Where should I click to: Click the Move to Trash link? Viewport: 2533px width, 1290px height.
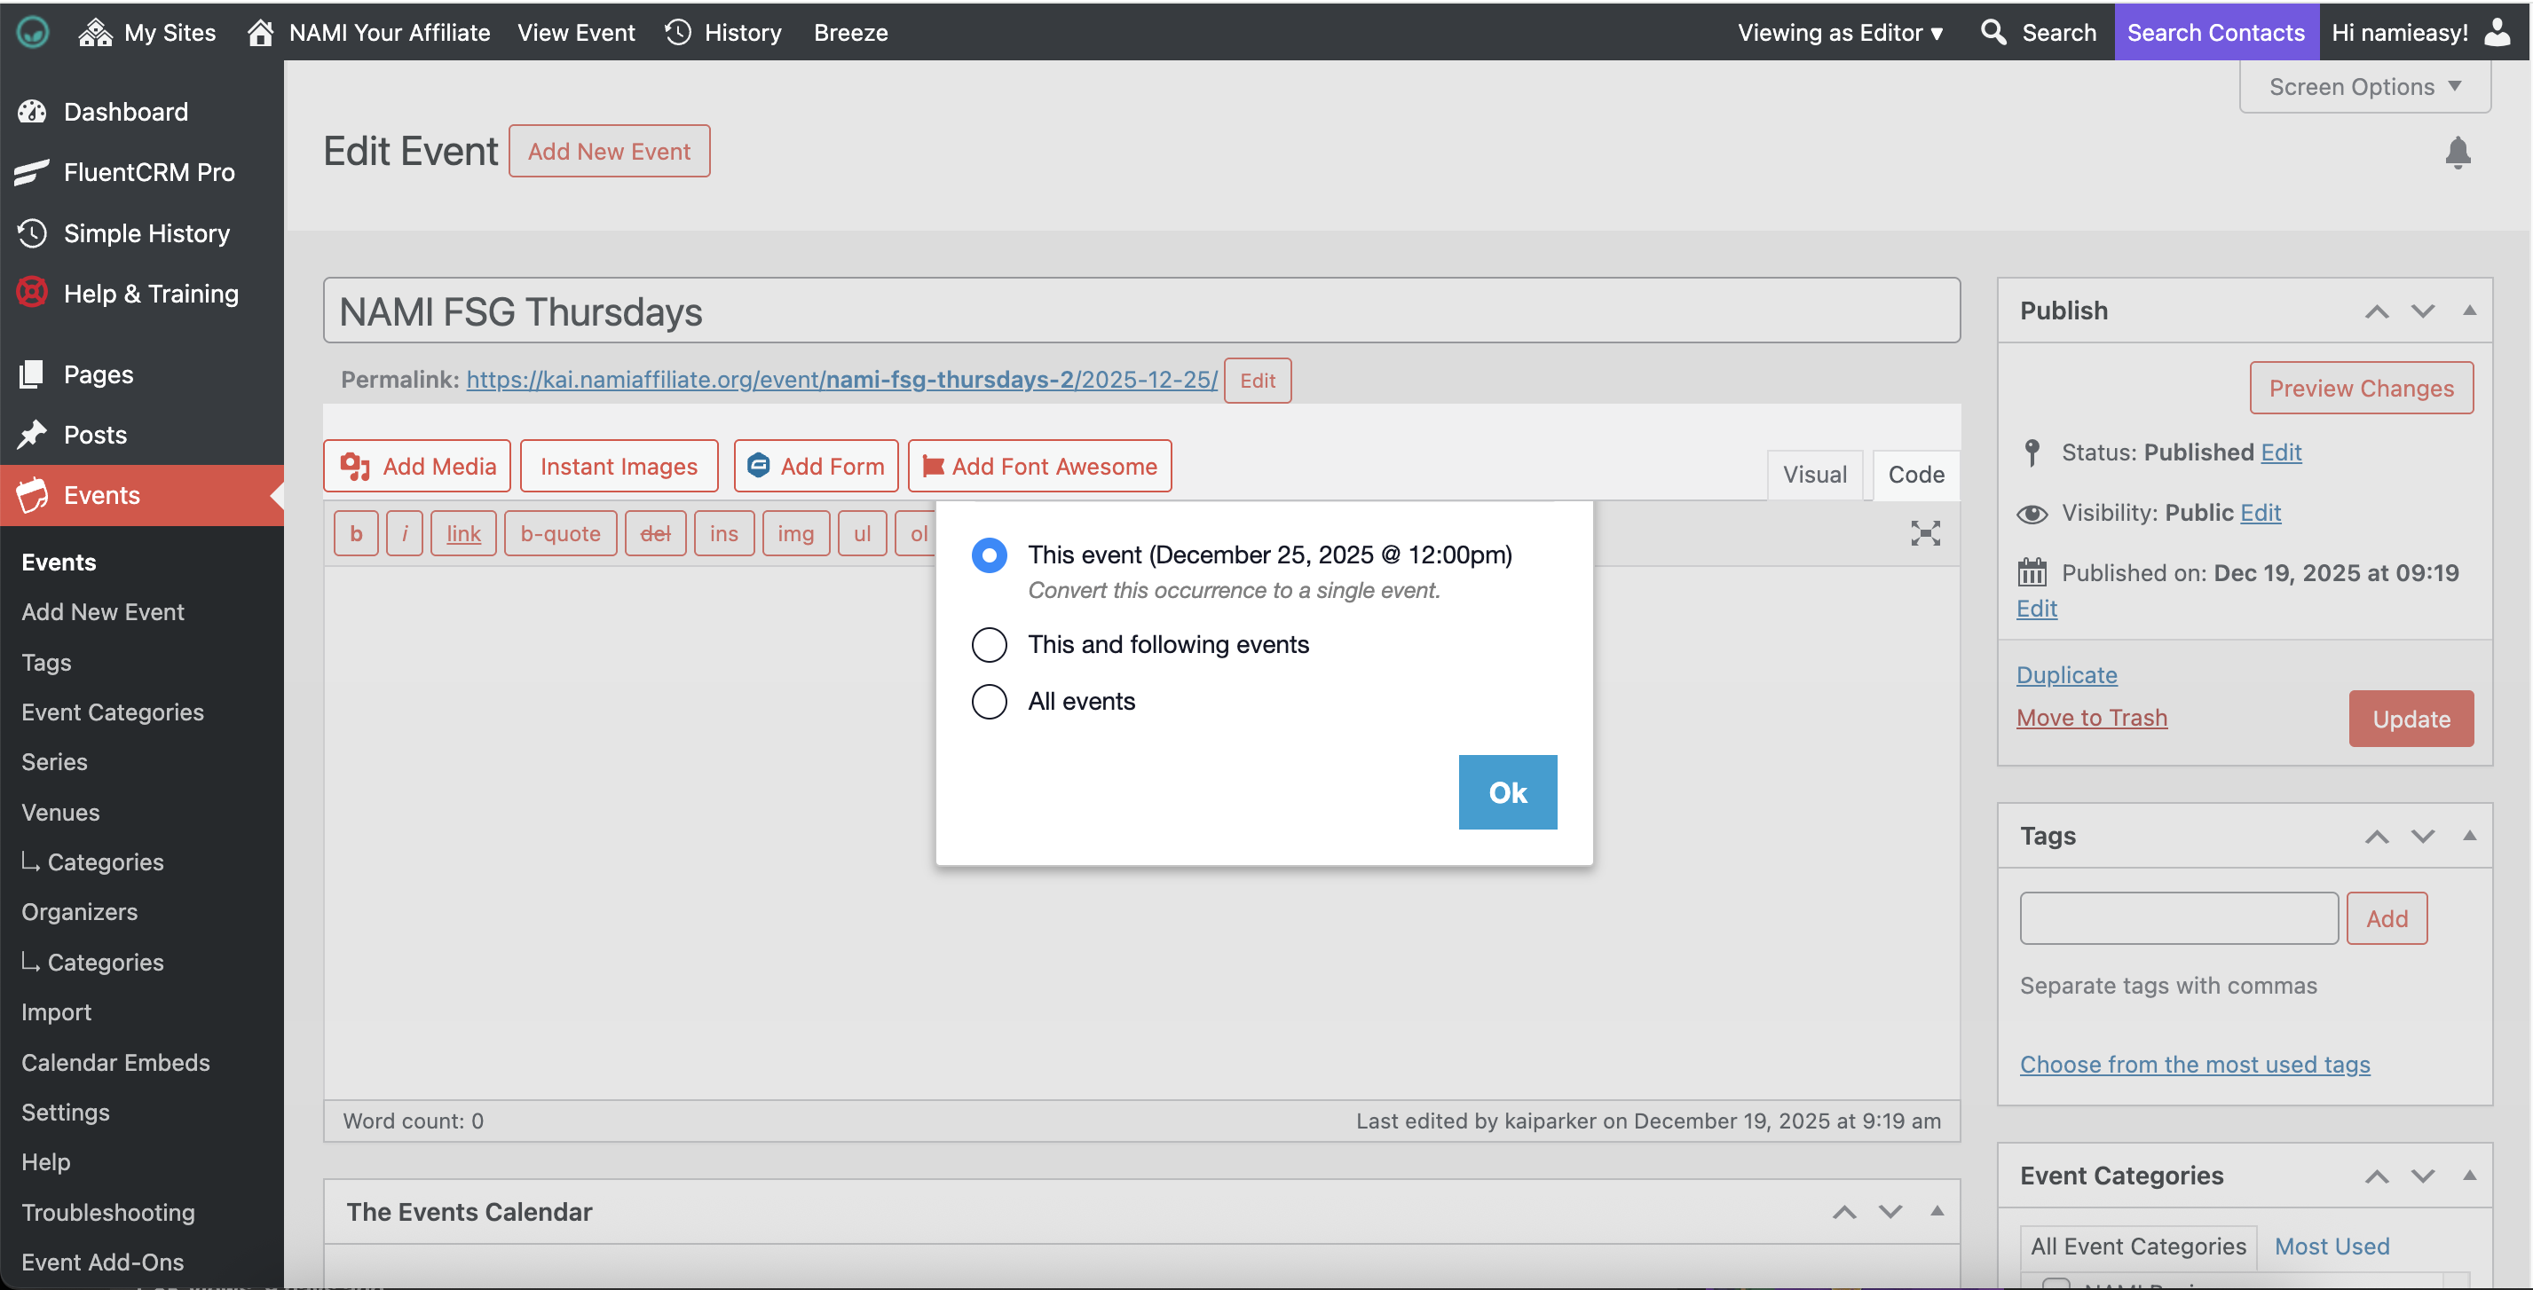click(2090, 718)
